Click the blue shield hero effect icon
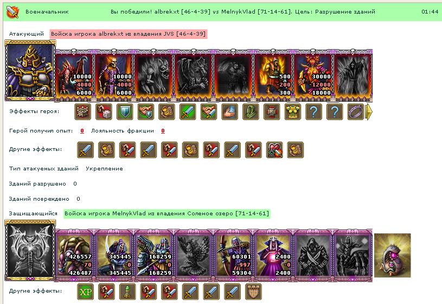The height and width of the screenshot is (304, 442). [x=125, y=111]
